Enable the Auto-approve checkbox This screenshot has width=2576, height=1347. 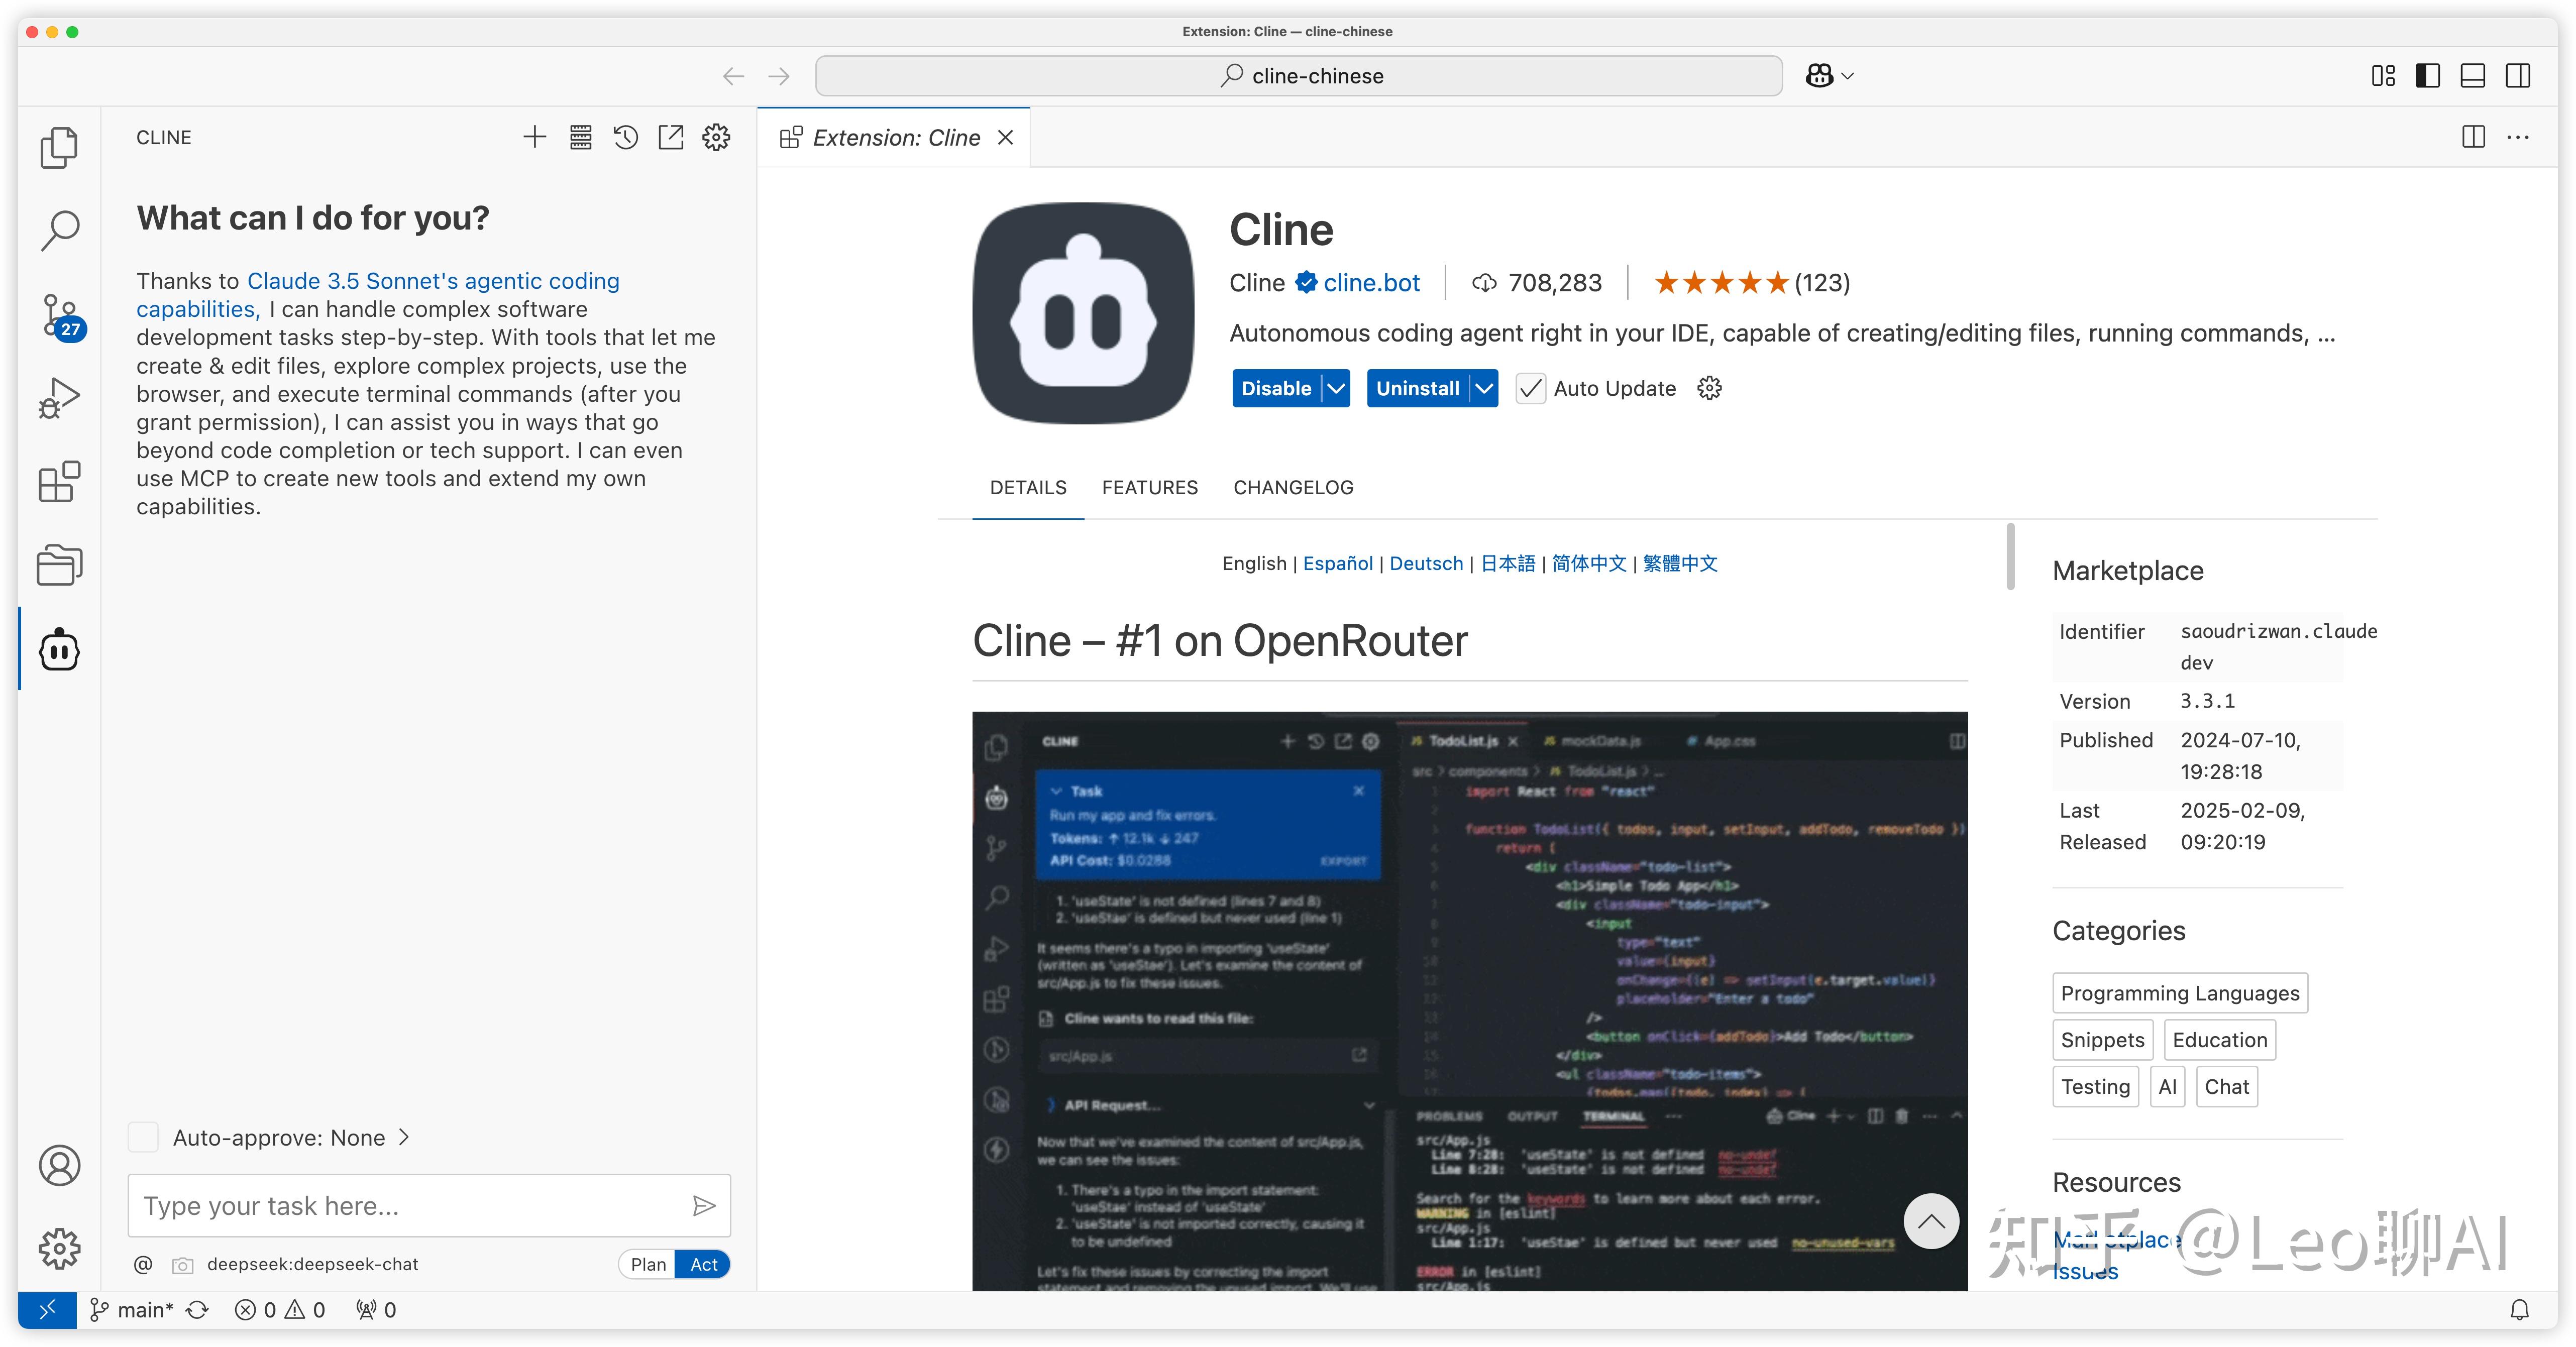point(143,1137)
